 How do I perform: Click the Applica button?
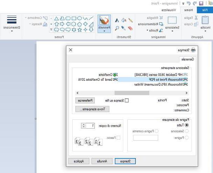coord(79,161)
